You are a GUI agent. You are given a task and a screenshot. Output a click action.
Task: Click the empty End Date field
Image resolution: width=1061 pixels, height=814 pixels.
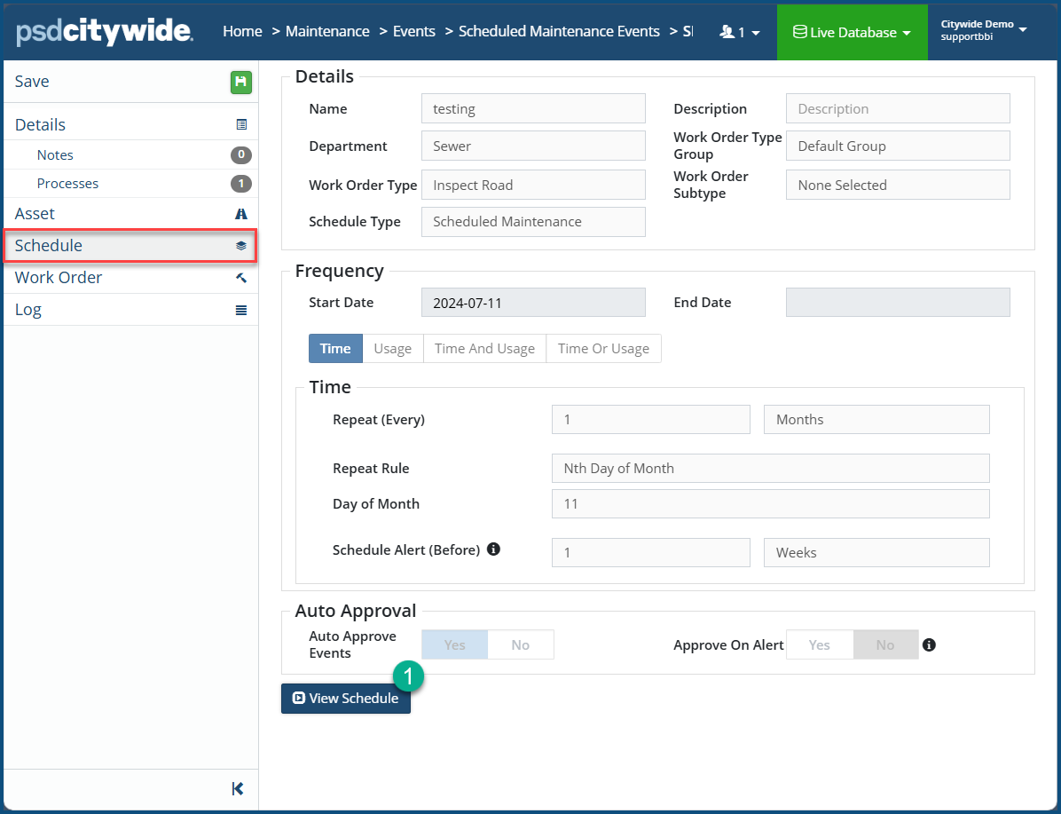(898, 303)
